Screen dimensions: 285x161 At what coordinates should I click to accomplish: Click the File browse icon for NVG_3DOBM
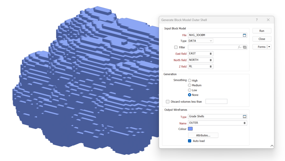pos(244,35)
